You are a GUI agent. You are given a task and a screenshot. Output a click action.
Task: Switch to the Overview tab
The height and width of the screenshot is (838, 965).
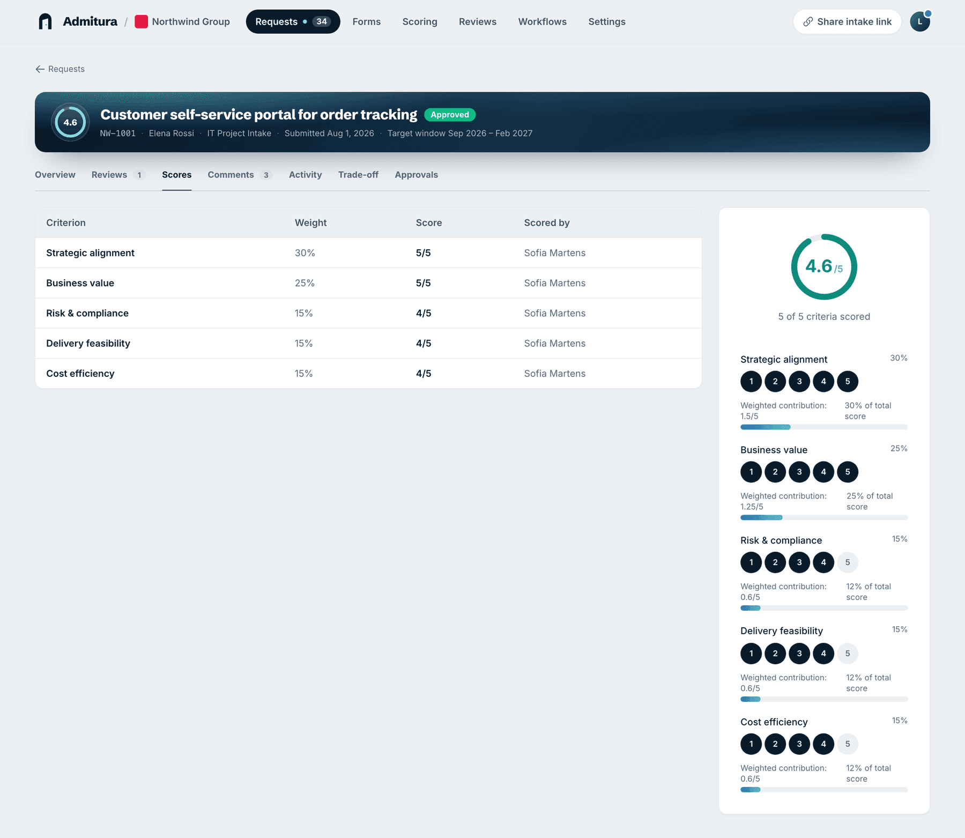(55, 175)
